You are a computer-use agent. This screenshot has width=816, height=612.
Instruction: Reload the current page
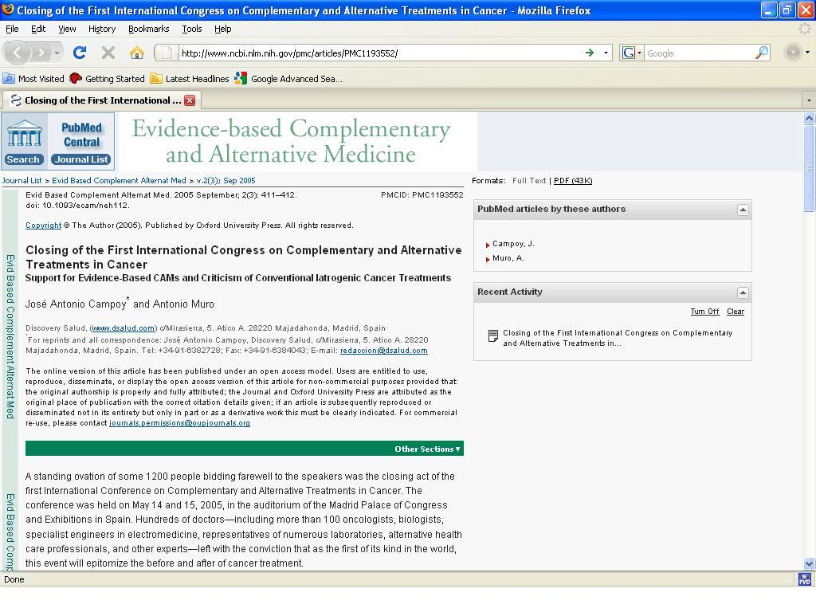(x=80, y=53)
